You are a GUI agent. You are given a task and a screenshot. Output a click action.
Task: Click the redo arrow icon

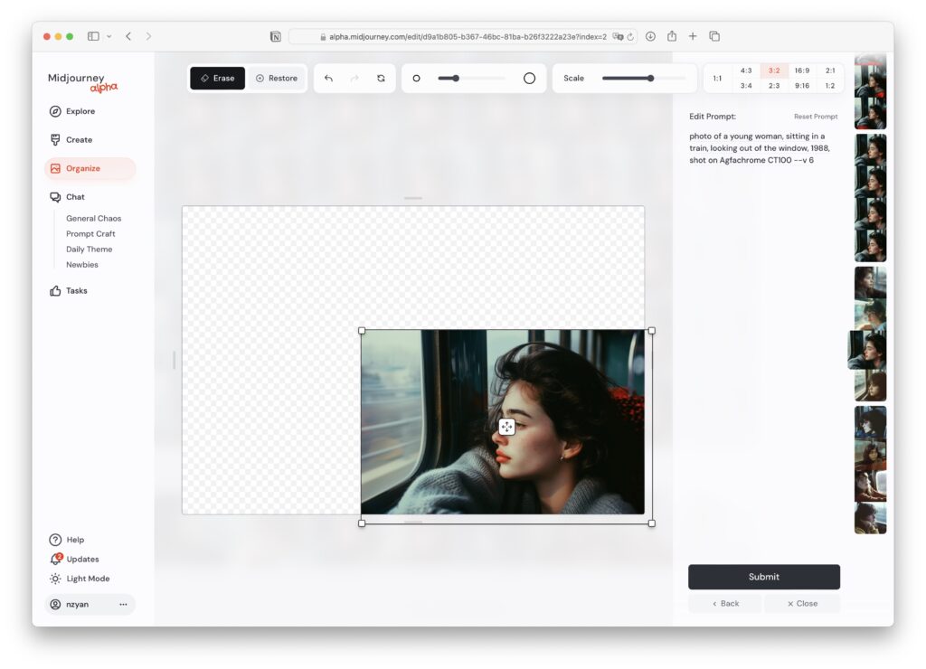click(354, 78)
